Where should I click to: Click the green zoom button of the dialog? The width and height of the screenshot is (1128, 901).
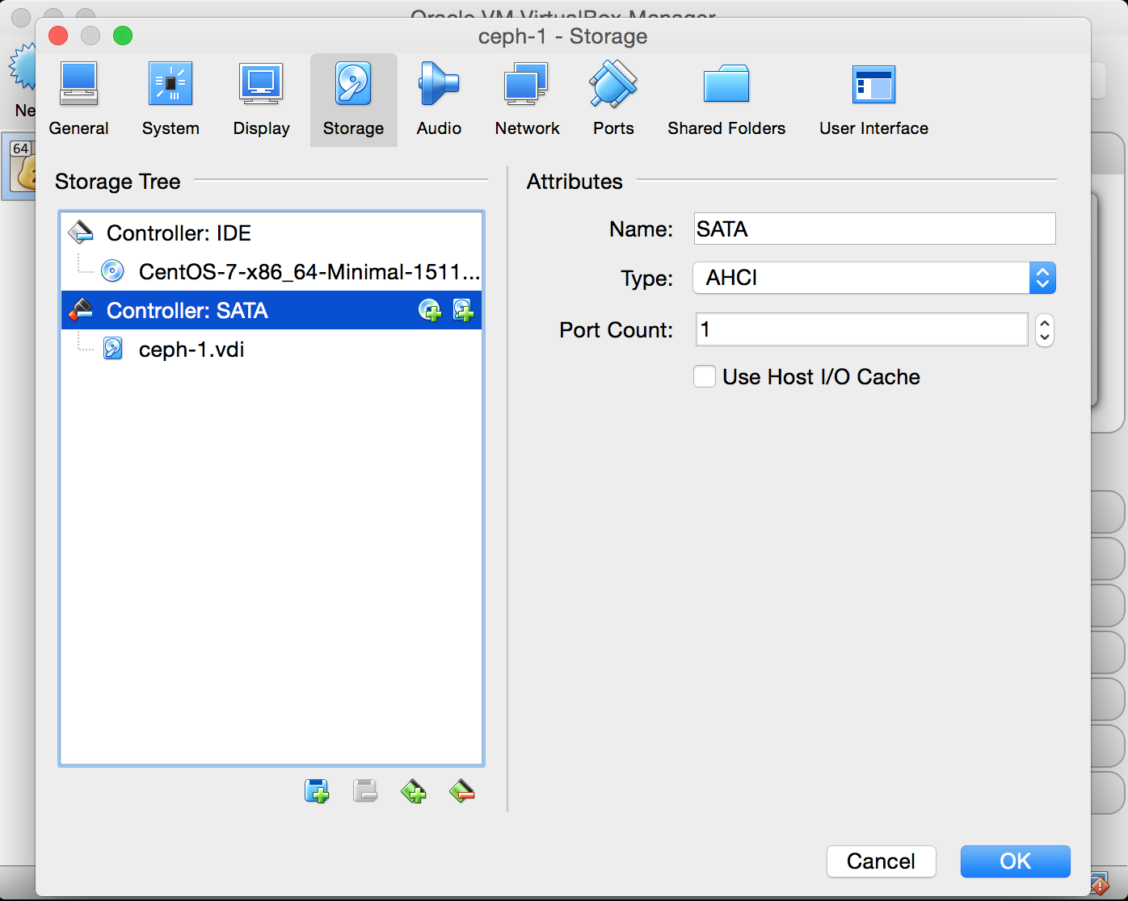tap(123, 36)
